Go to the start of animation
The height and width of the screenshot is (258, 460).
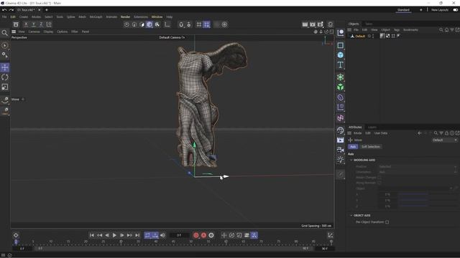(92, 235)
